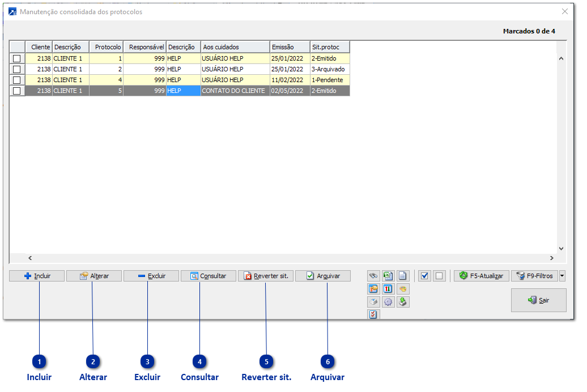Click the red and green sort arrows icon
The height and width of the screenshot is (392, 587).
pyautogui.click(x=388, y=289)
